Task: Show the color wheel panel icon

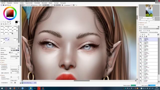Action: click(1, 5)
